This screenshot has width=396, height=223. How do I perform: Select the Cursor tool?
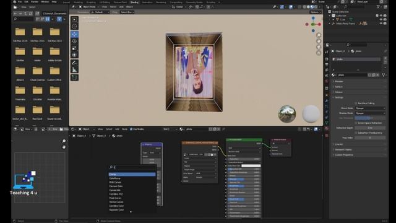pos(74,27)
